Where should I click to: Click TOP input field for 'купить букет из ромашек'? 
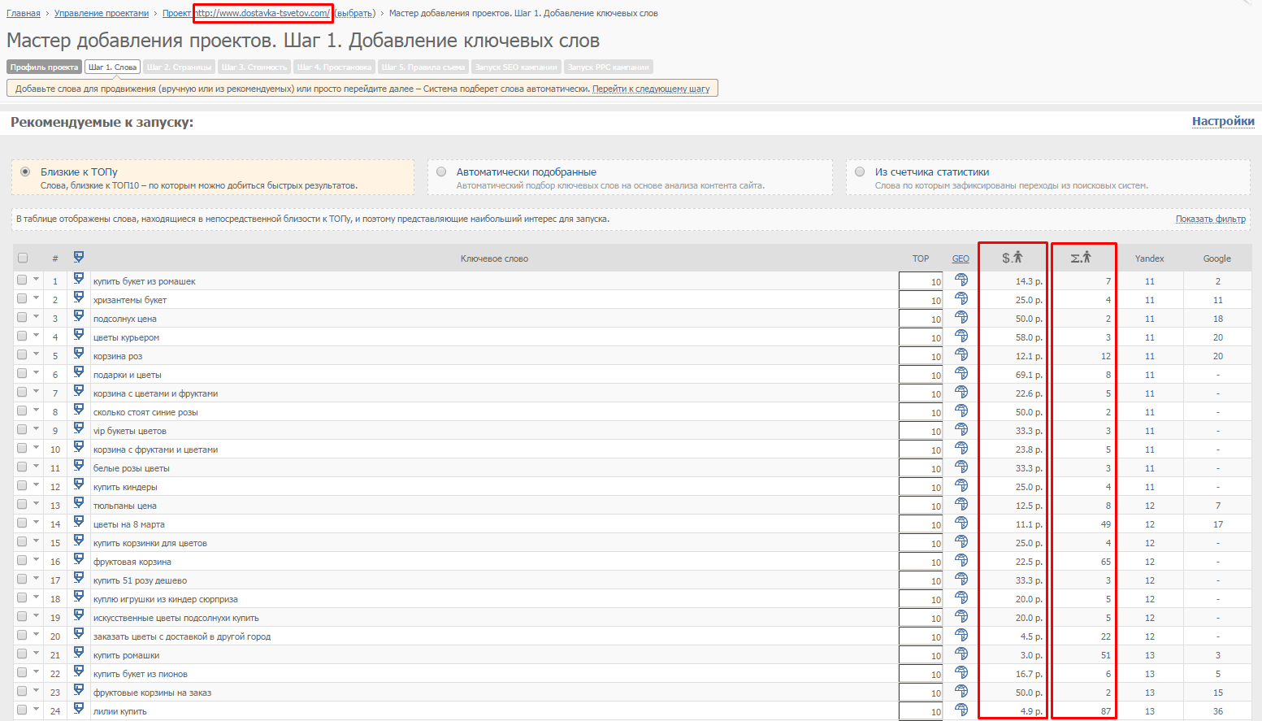coord(921,280)
